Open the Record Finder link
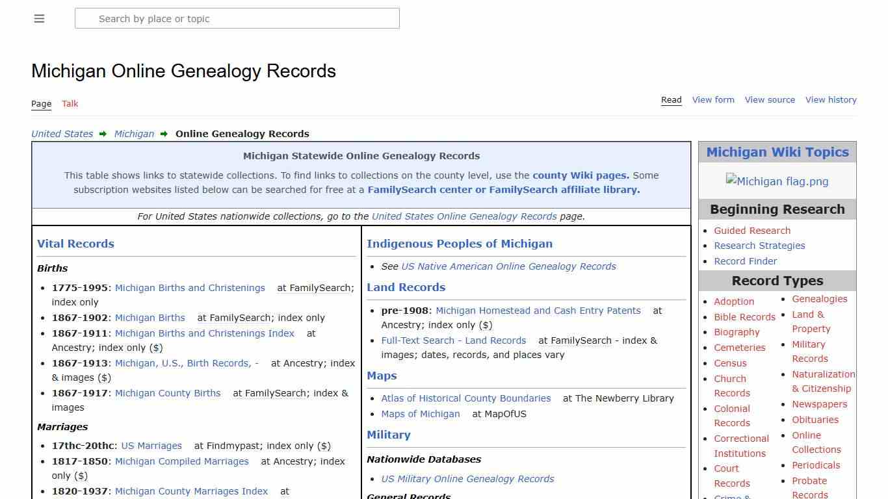This screenshot has height=499, width=888. click(x=745, y=261)
